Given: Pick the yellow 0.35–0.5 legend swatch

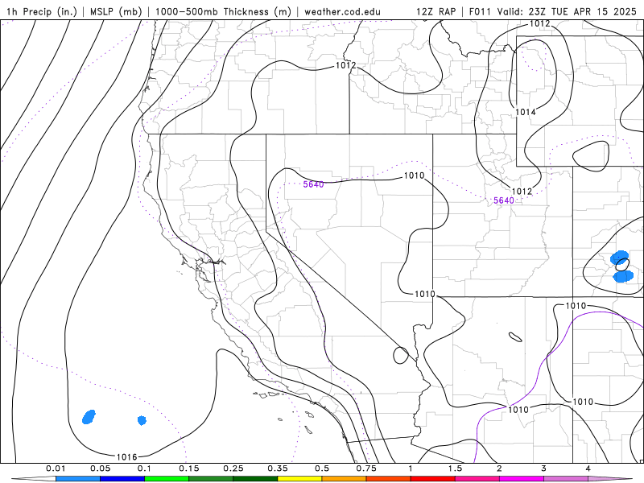Looking at the screenshot, I should pos(299,479).
